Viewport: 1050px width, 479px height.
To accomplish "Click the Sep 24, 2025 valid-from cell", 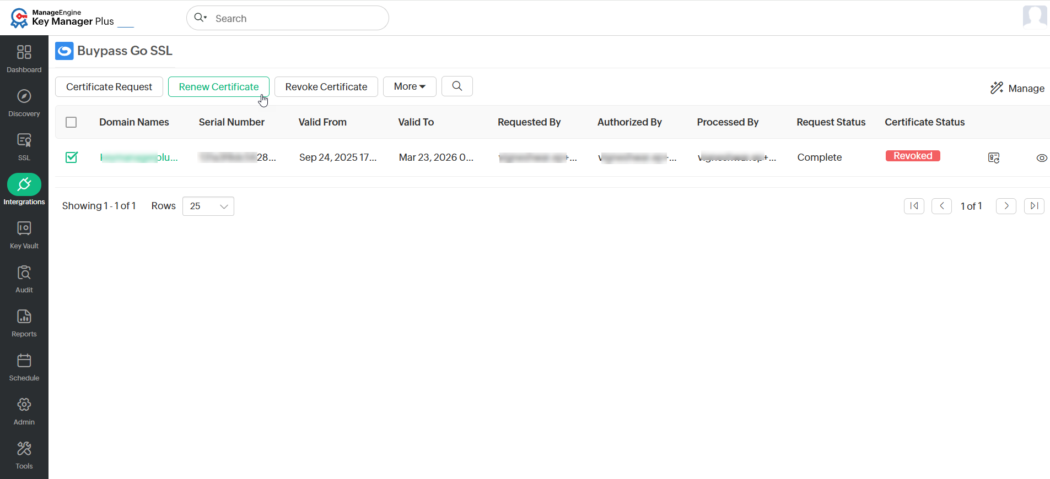I will [338, 157].
